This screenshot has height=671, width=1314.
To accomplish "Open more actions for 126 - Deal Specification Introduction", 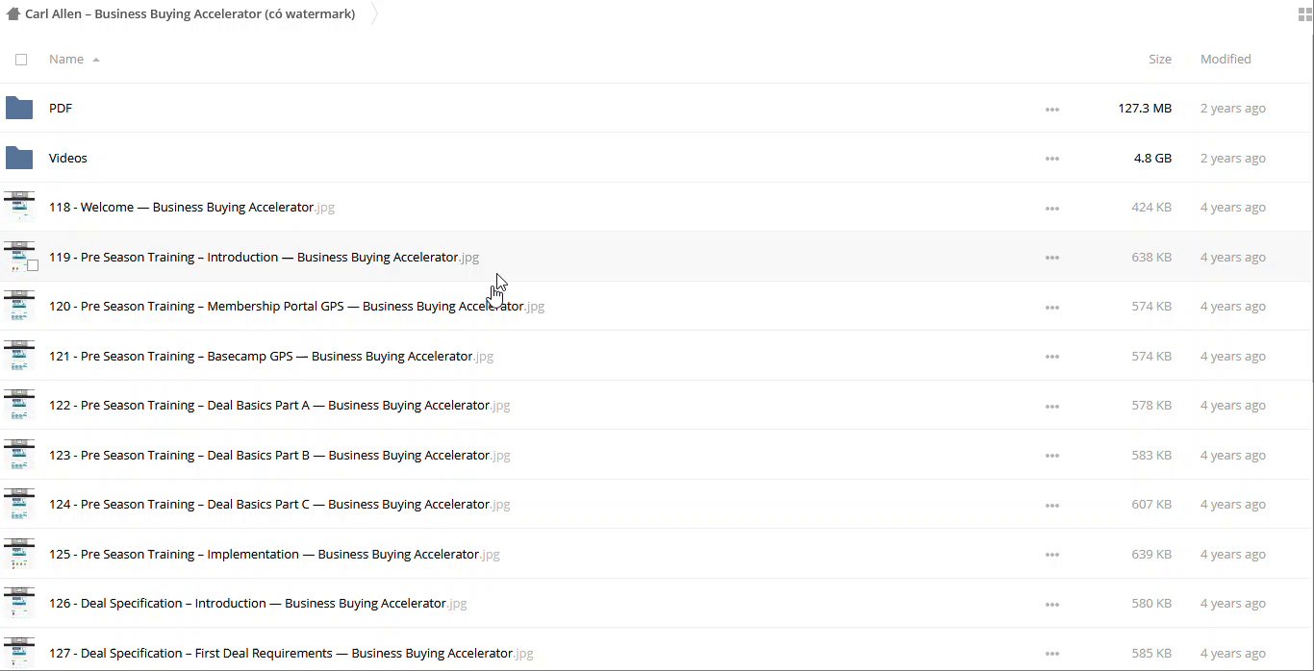I will tap(1052, 605).
